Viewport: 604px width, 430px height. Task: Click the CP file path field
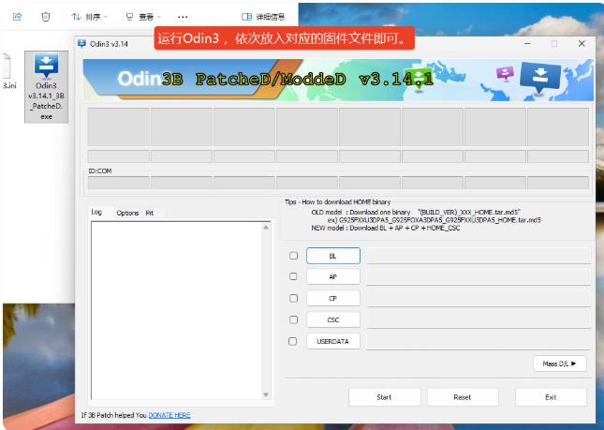[x=479, y=299]
